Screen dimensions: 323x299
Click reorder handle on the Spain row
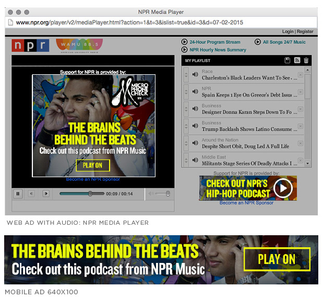tap(186, 92)
